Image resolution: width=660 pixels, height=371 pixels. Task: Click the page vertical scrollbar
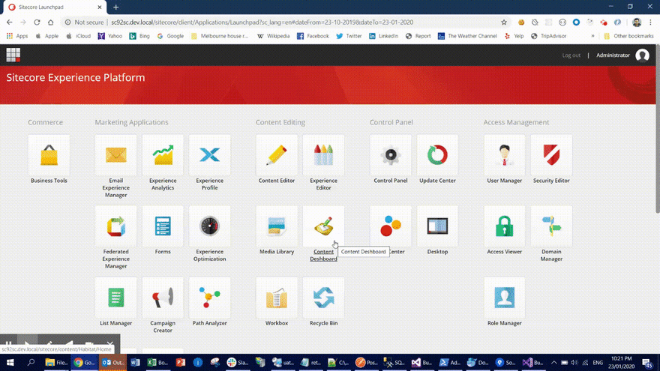[658, 128]
